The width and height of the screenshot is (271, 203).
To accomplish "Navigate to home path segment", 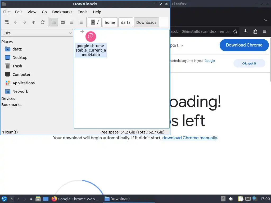I will (110, 22).
